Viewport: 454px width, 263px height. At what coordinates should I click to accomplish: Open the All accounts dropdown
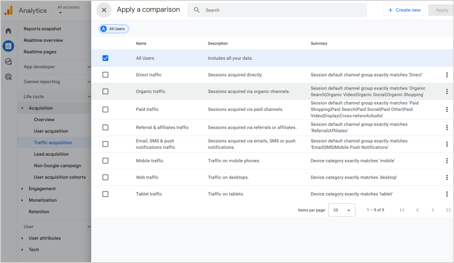68,10
